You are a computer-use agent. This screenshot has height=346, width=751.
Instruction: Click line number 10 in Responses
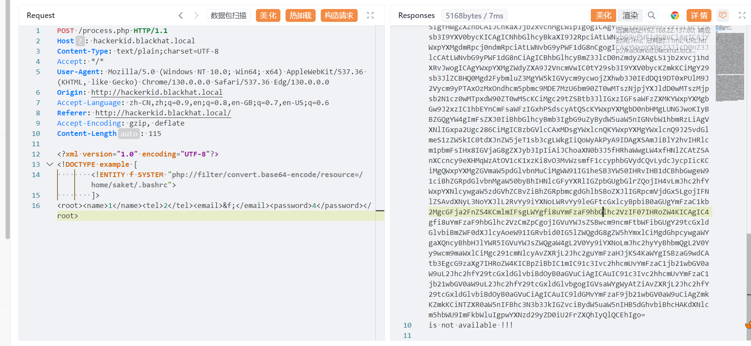[407, 325]
